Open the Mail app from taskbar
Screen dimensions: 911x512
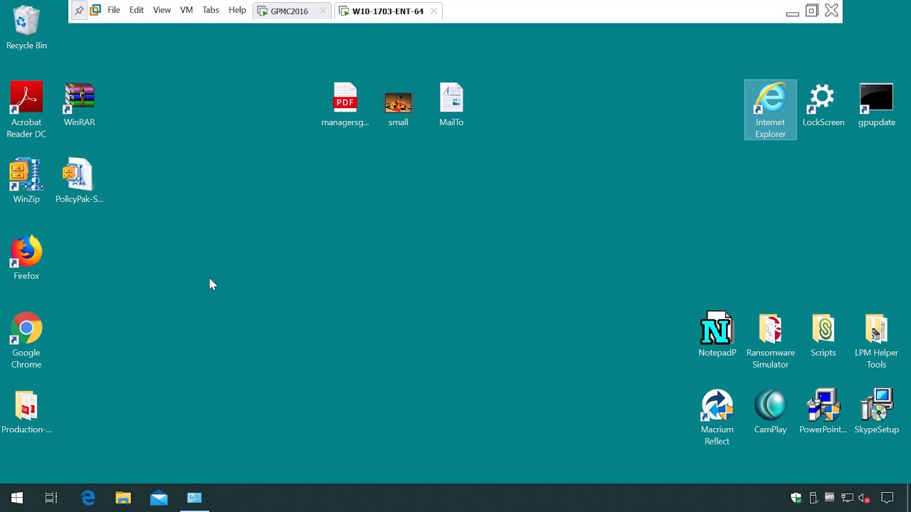point(159,498)
